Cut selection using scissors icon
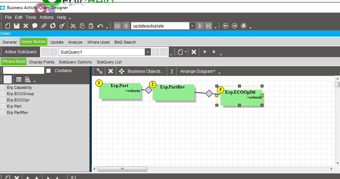 73,26
